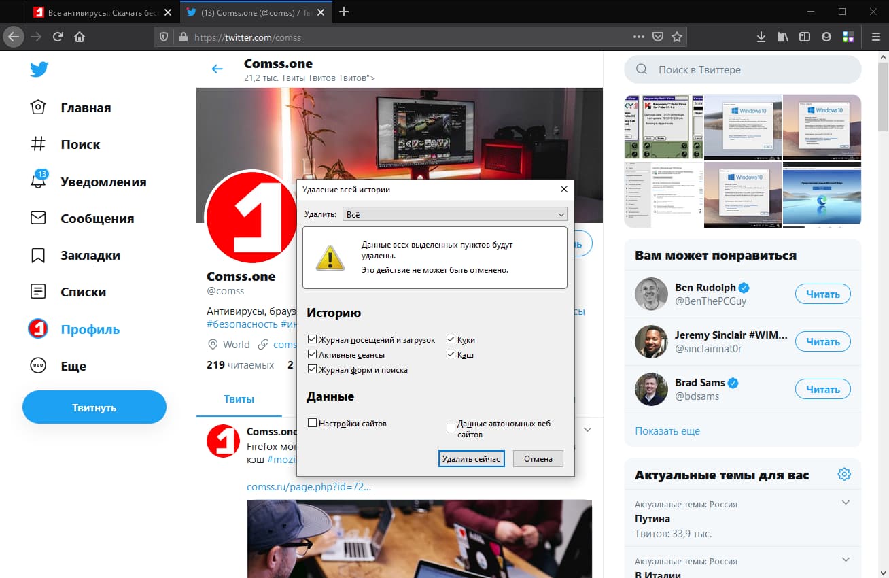
Task: Open Firefox downloads via the arrow icon
Action: 761,37
